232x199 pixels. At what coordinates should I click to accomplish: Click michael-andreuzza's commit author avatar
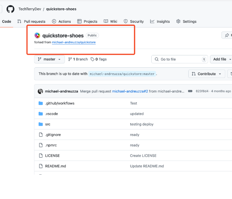click(x=40, y=91)
